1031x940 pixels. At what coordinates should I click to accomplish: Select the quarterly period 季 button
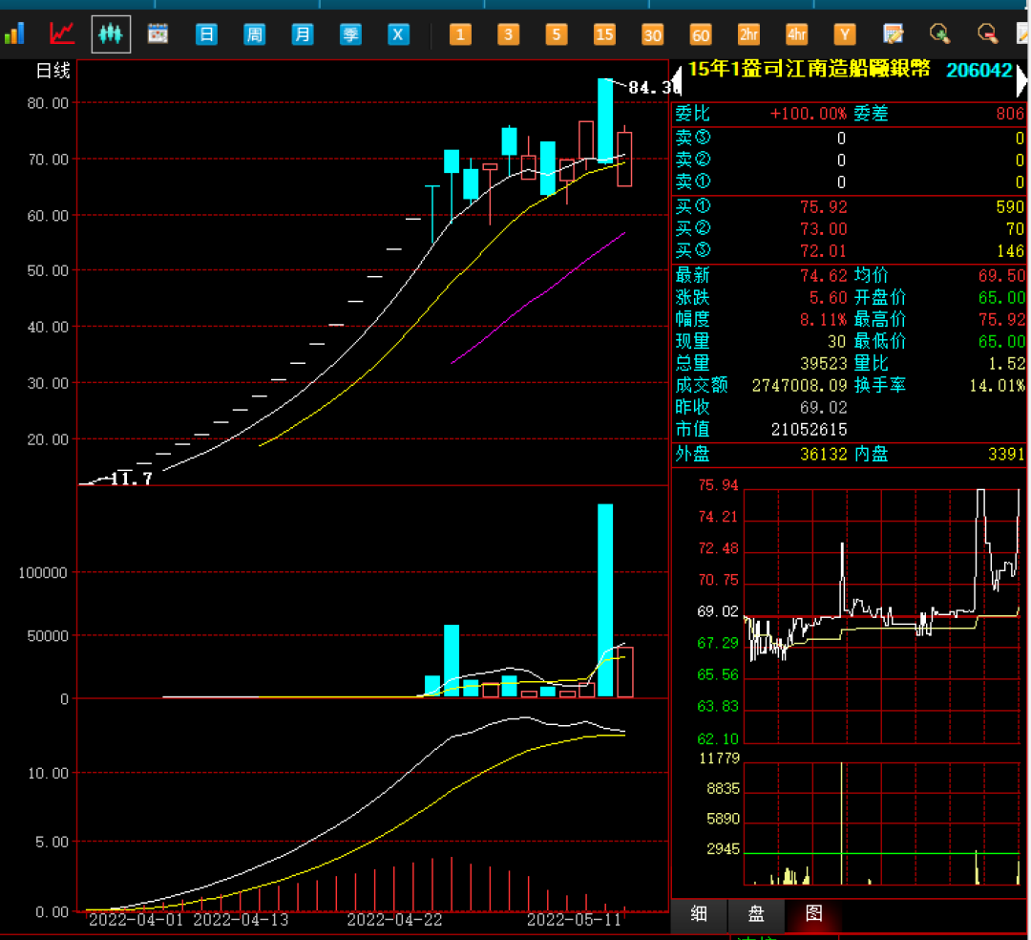click(x=349, y=34)
